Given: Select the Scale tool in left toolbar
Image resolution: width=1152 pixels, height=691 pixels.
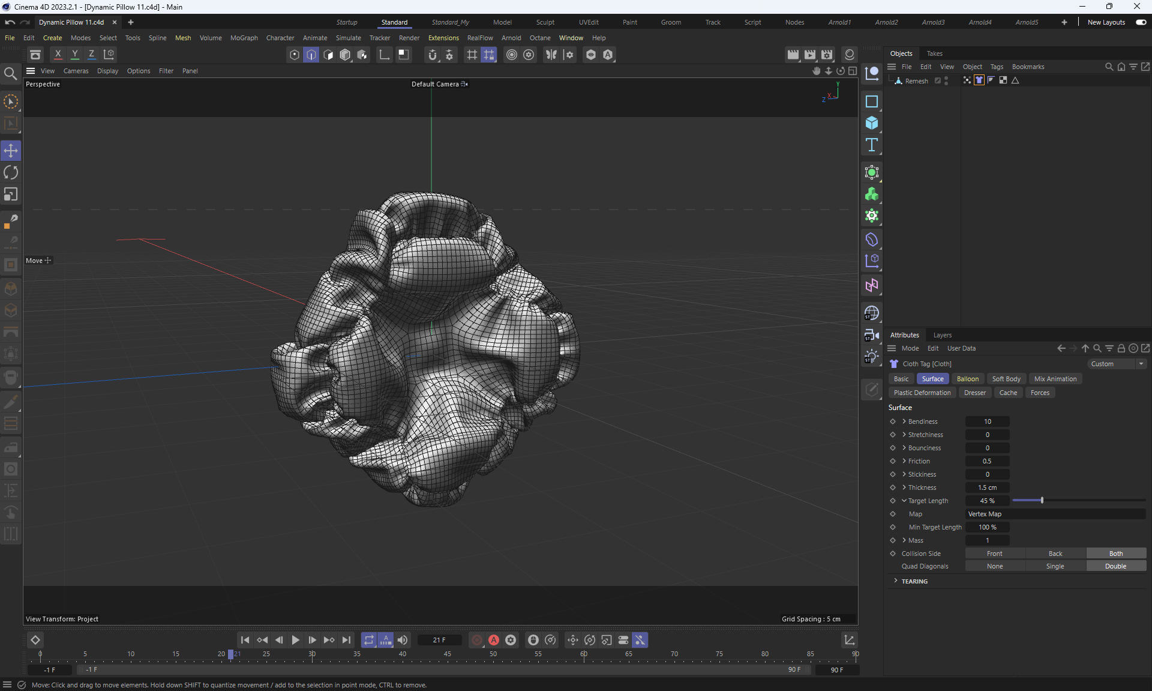Looking at the screenshot, I should tap(11, 195).
